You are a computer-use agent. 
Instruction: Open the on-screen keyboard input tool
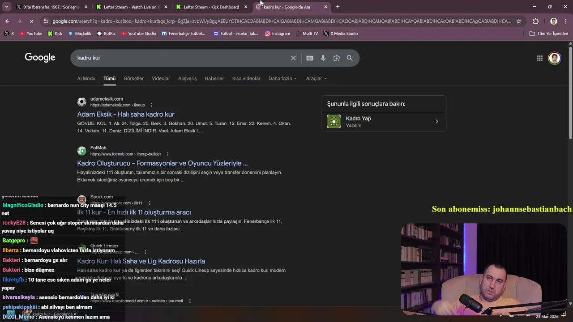coord(310,58)
